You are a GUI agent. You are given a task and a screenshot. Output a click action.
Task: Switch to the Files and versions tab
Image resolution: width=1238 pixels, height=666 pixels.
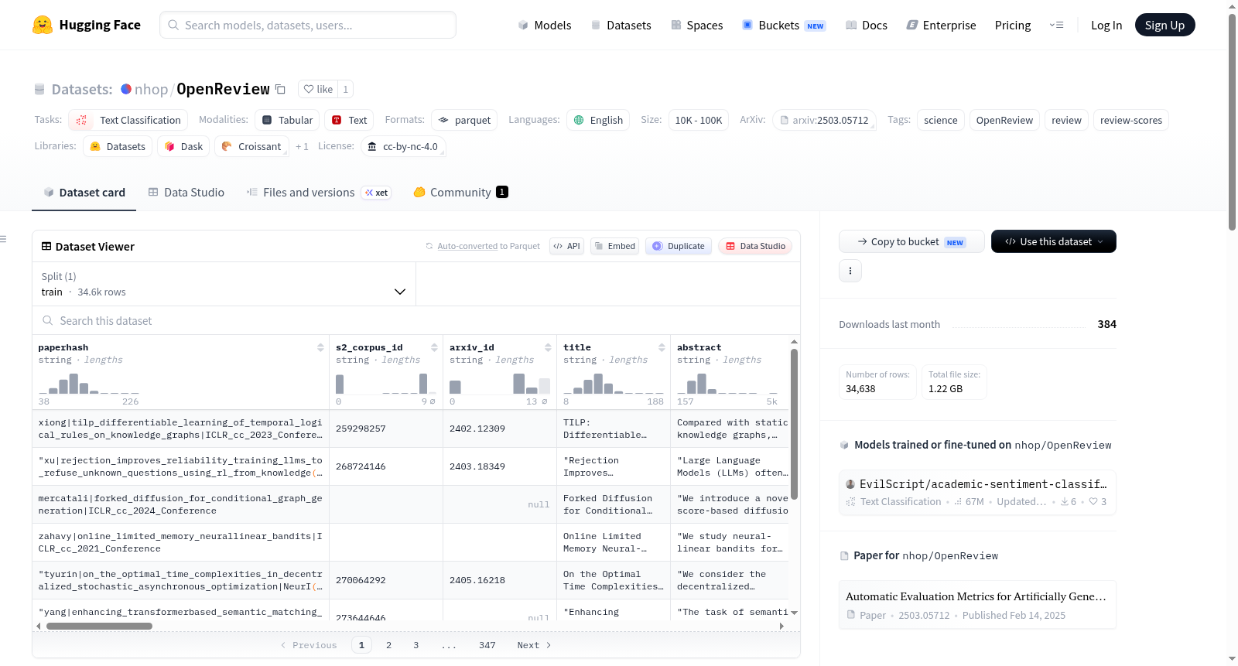[318, 192]
